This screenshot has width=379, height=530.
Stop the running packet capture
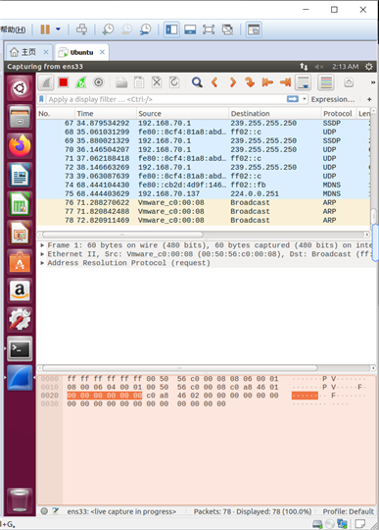(x=64, y=82)
